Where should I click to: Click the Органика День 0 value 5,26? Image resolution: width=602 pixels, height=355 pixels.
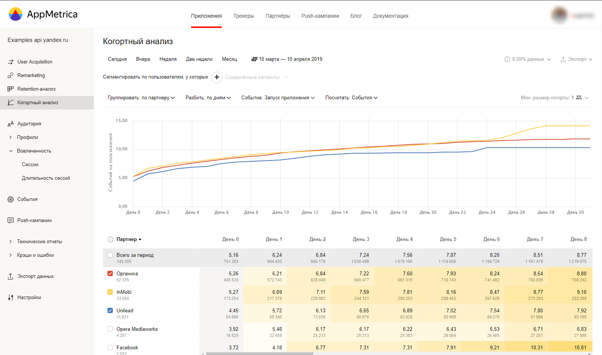pos(233,274)
